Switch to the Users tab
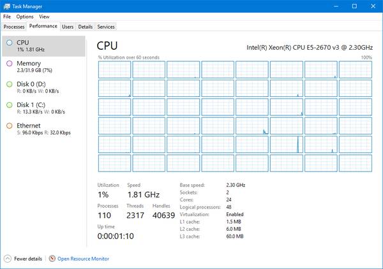This screenshot has width=383, height=269. pos(68,27)
